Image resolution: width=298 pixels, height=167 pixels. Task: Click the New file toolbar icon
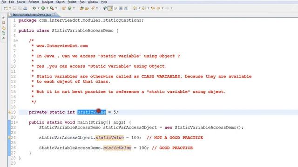coord(6,8)
